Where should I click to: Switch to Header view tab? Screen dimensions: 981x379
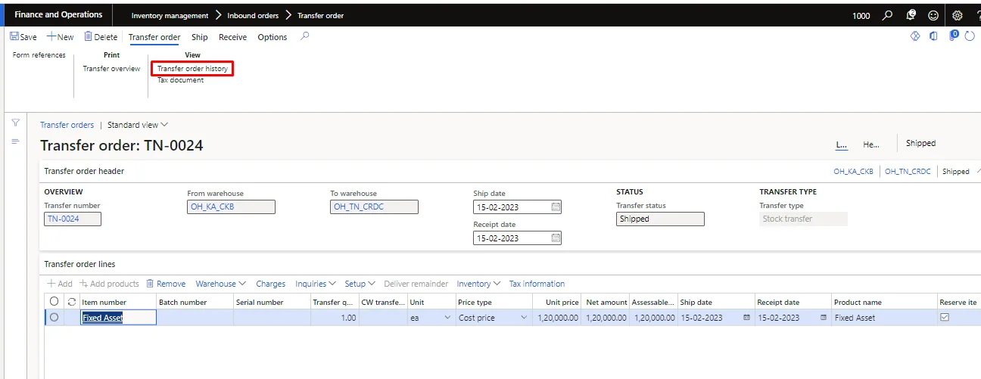coord(871,144)
